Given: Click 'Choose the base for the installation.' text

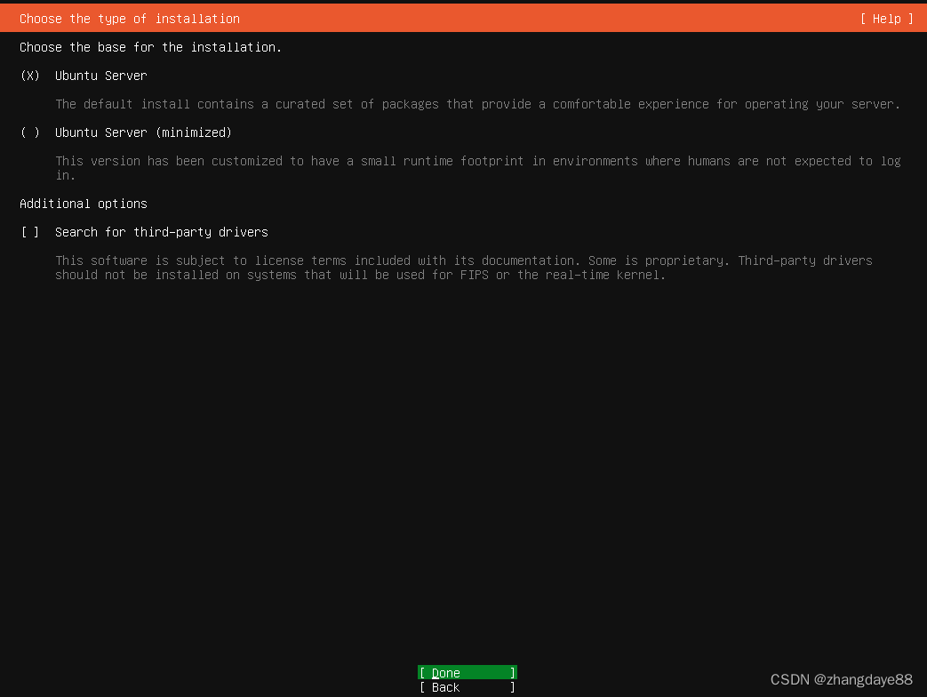Looking at the screenshot, I should point(151,47).
